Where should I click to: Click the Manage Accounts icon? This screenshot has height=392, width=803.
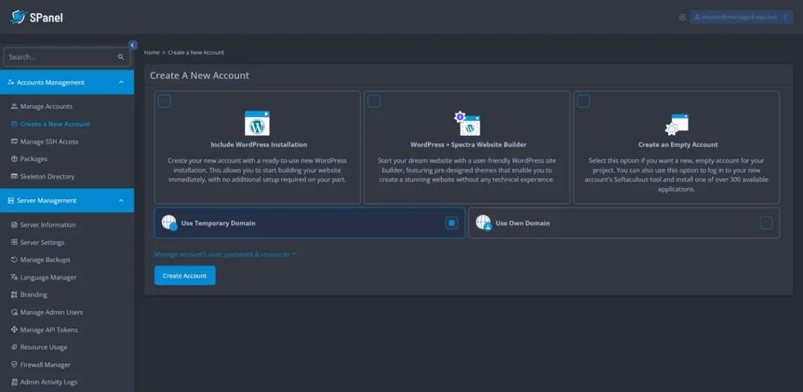[x=14, y=106]
